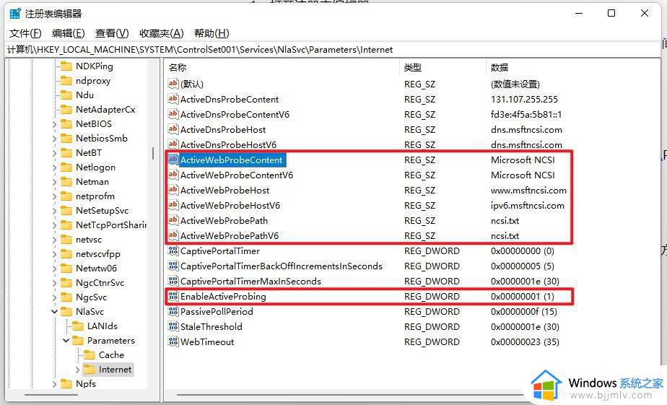
Task: Select the Netlogon folder icon
Action: click(x=66, y=167)
